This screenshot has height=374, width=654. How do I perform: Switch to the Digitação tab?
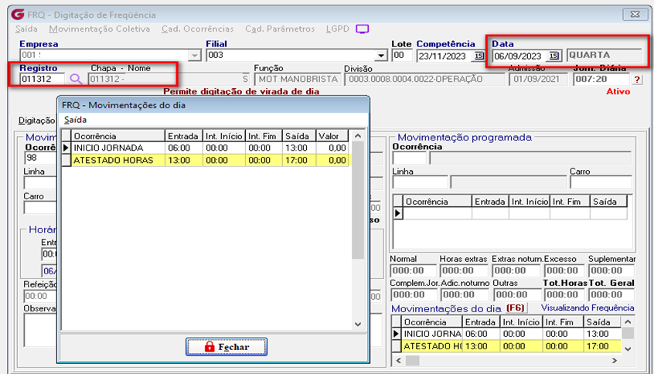[36, 121]
